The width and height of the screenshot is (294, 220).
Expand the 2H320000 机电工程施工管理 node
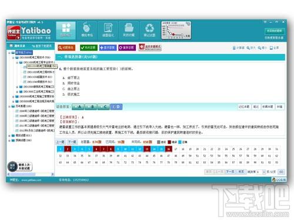pos(13,96)
